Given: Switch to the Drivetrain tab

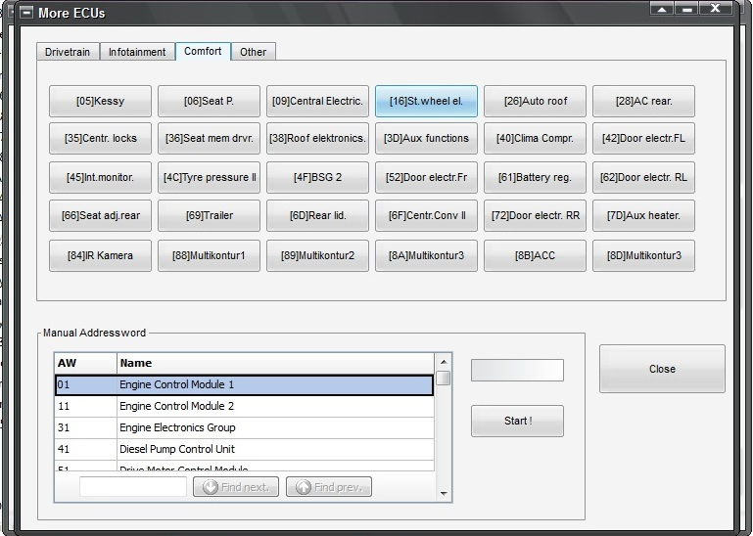Looking at the screenshot, I should [x=68, y=52].
